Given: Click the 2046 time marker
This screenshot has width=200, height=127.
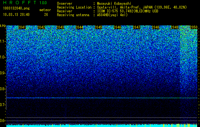Looking at the screenshot, I should [x=117, y=27].
